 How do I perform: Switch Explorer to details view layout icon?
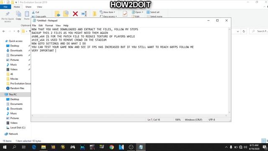(x=263, y=141)
